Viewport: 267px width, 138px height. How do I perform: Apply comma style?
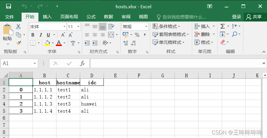coord(145,35)
